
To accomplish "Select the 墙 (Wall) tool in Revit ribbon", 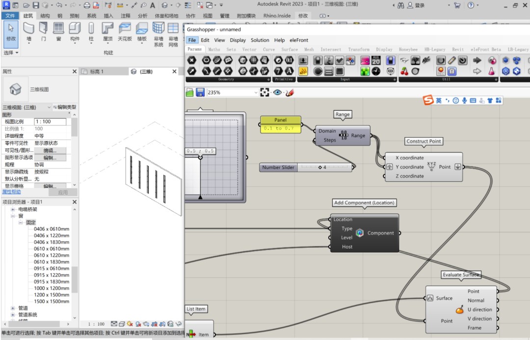I will coord(28,31).
